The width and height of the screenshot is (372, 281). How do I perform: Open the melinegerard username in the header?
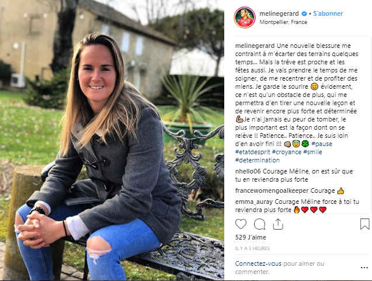pyautogui.click(x=279, y=13)
